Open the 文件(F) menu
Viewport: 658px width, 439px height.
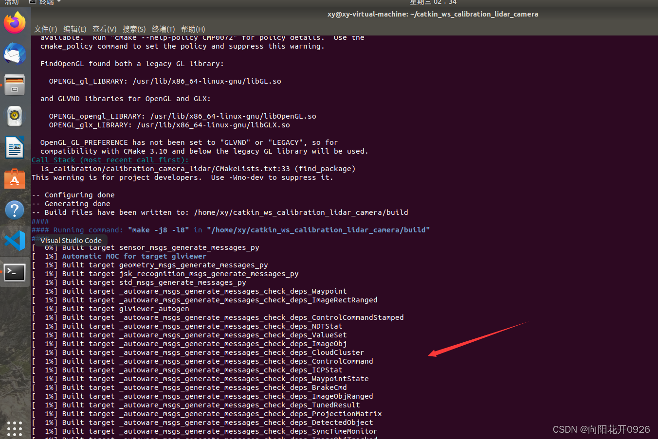click(x=45, y=29)
